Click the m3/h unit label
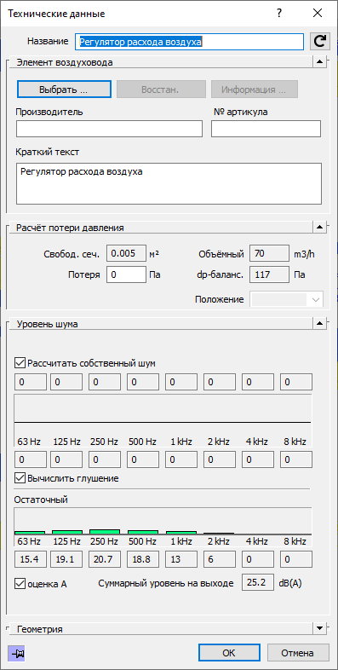Screen dimensions: 338x670 (304, 254)
